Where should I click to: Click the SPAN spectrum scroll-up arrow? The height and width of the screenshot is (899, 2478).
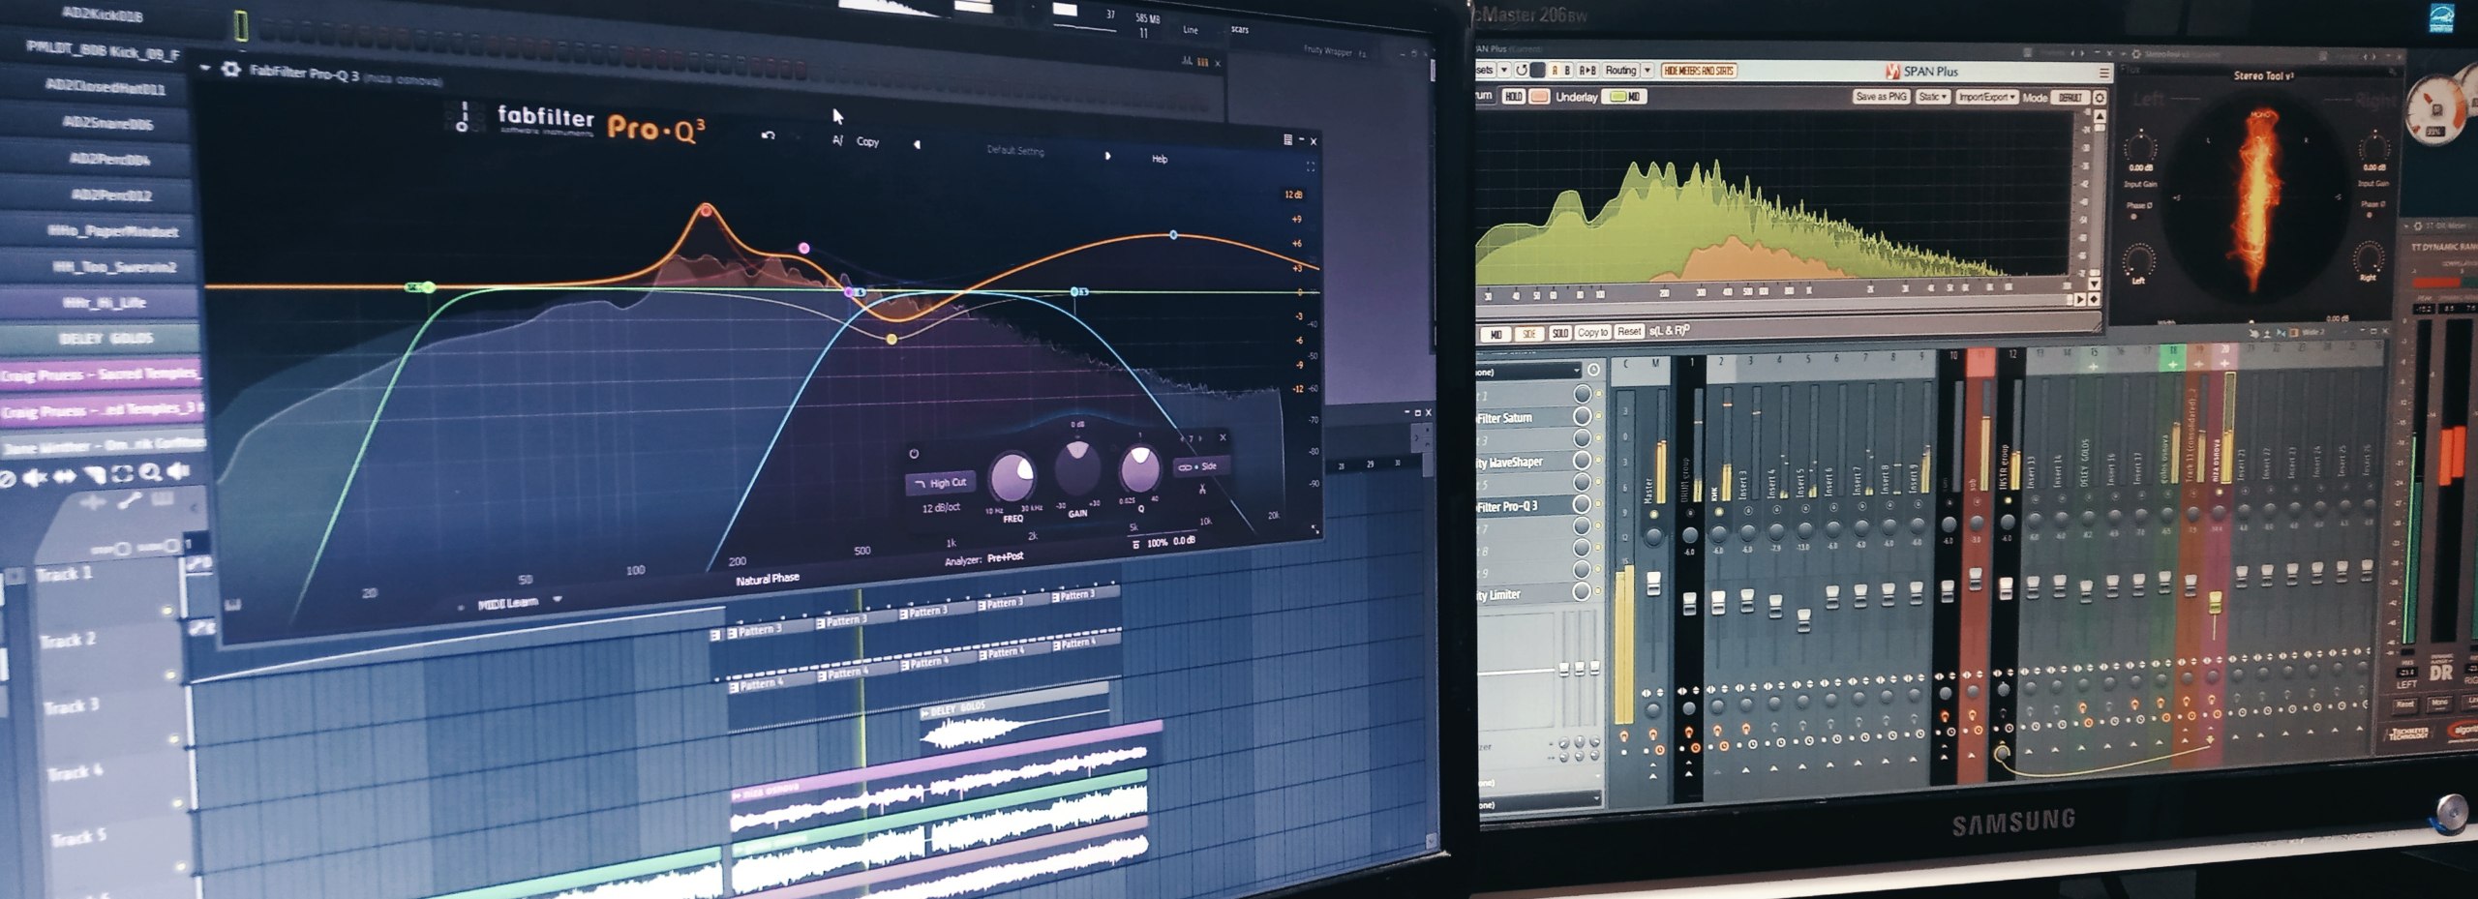pos(2100,117)
